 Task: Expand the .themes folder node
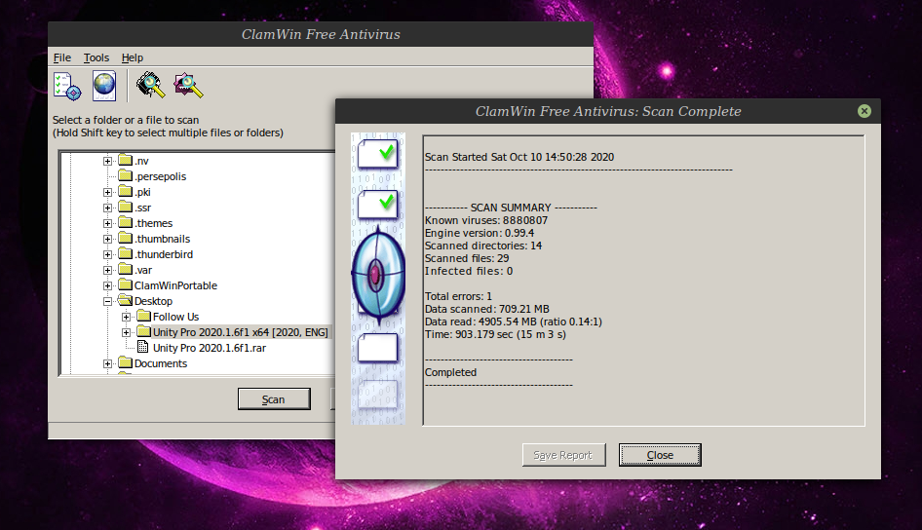coord(107,223)
